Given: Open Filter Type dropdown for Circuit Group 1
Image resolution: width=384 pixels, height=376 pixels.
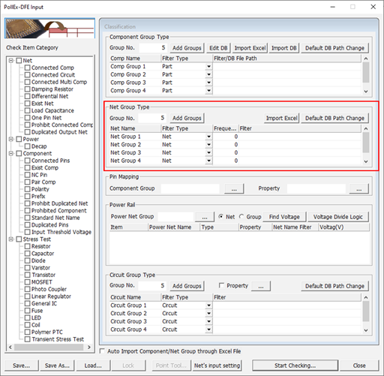Looking at the screenshot, I should click(x=208, y=305).
